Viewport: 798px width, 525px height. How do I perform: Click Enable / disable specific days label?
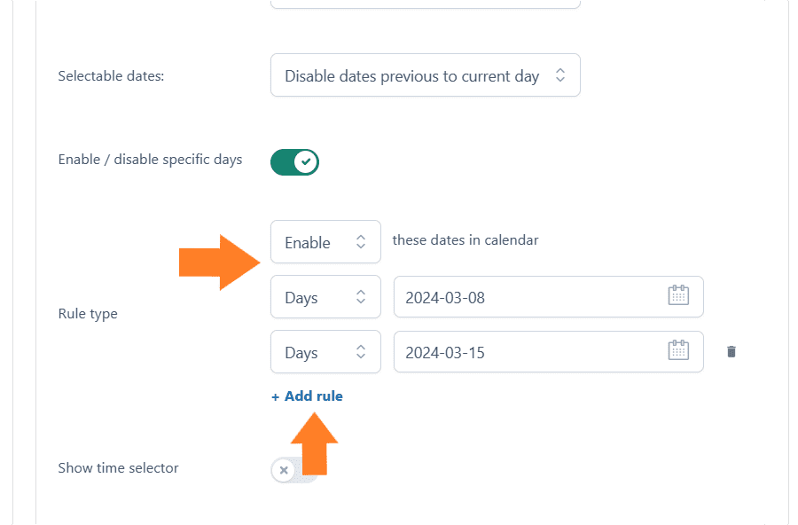point(150,160)
